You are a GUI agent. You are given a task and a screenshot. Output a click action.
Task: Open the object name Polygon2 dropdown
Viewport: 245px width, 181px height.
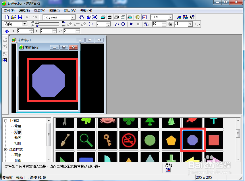(73, 17)
